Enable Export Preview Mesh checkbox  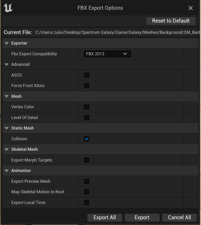[86, 181]
